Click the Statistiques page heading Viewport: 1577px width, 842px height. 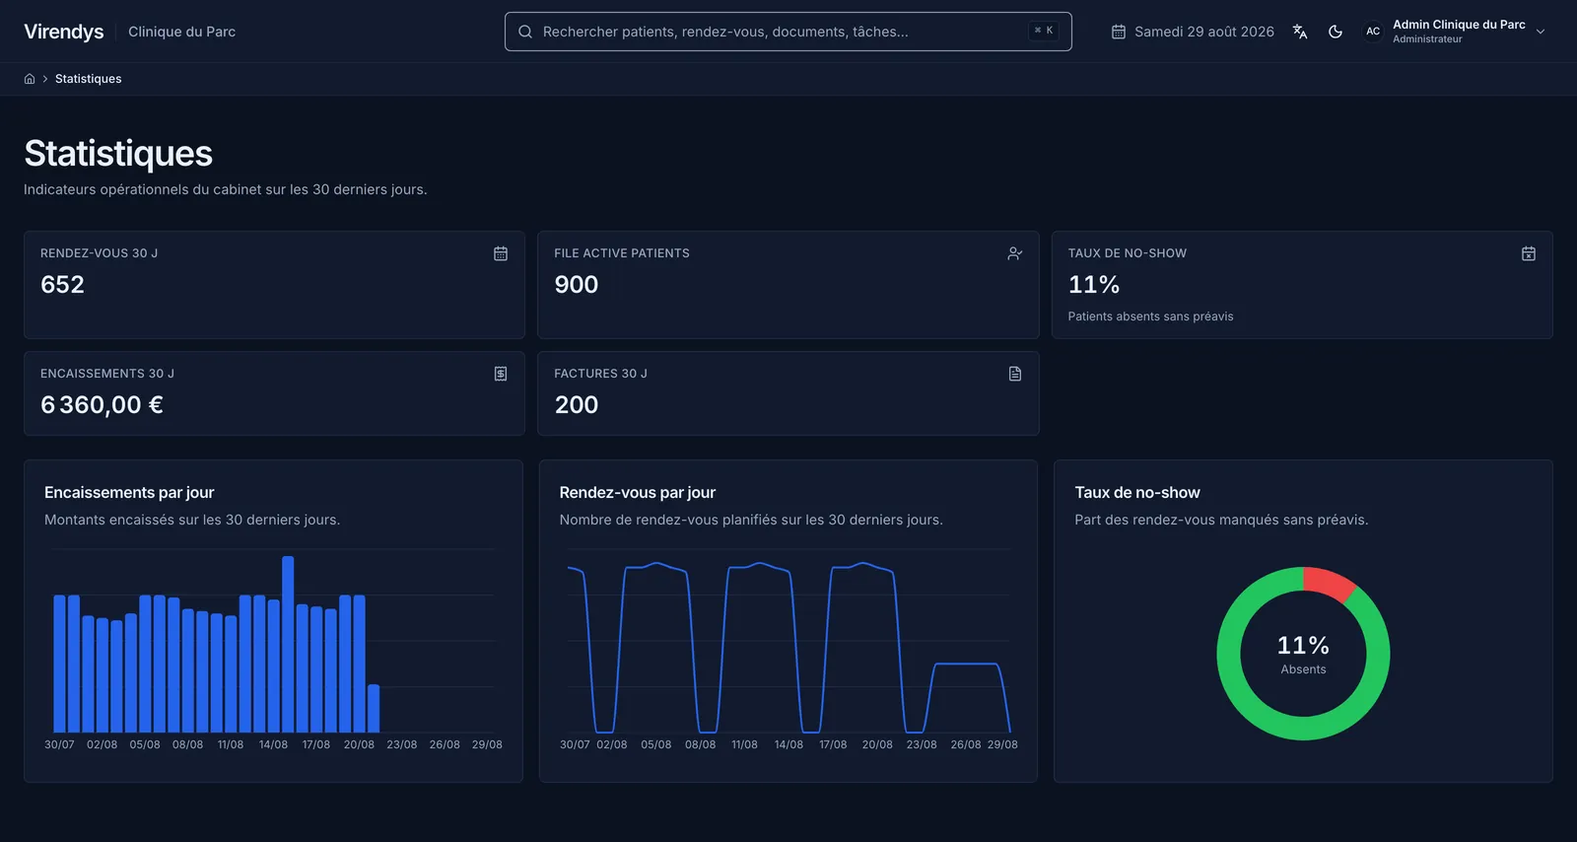118,154
